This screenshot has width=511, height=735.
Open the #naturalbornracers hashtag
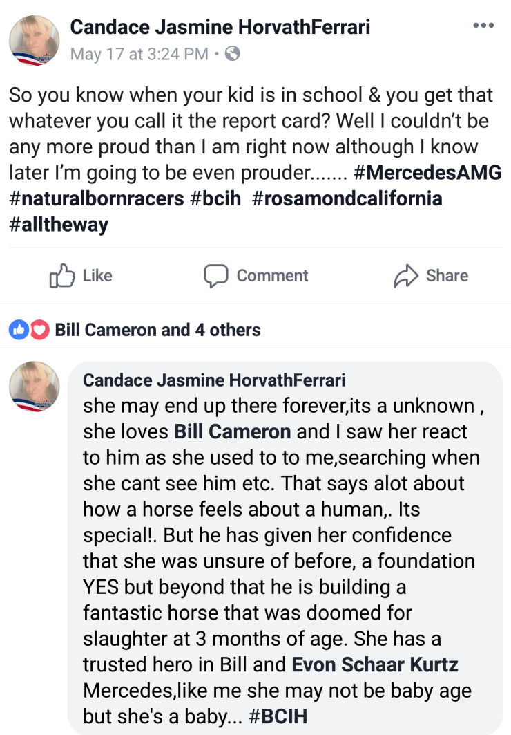tap(96, 199)
